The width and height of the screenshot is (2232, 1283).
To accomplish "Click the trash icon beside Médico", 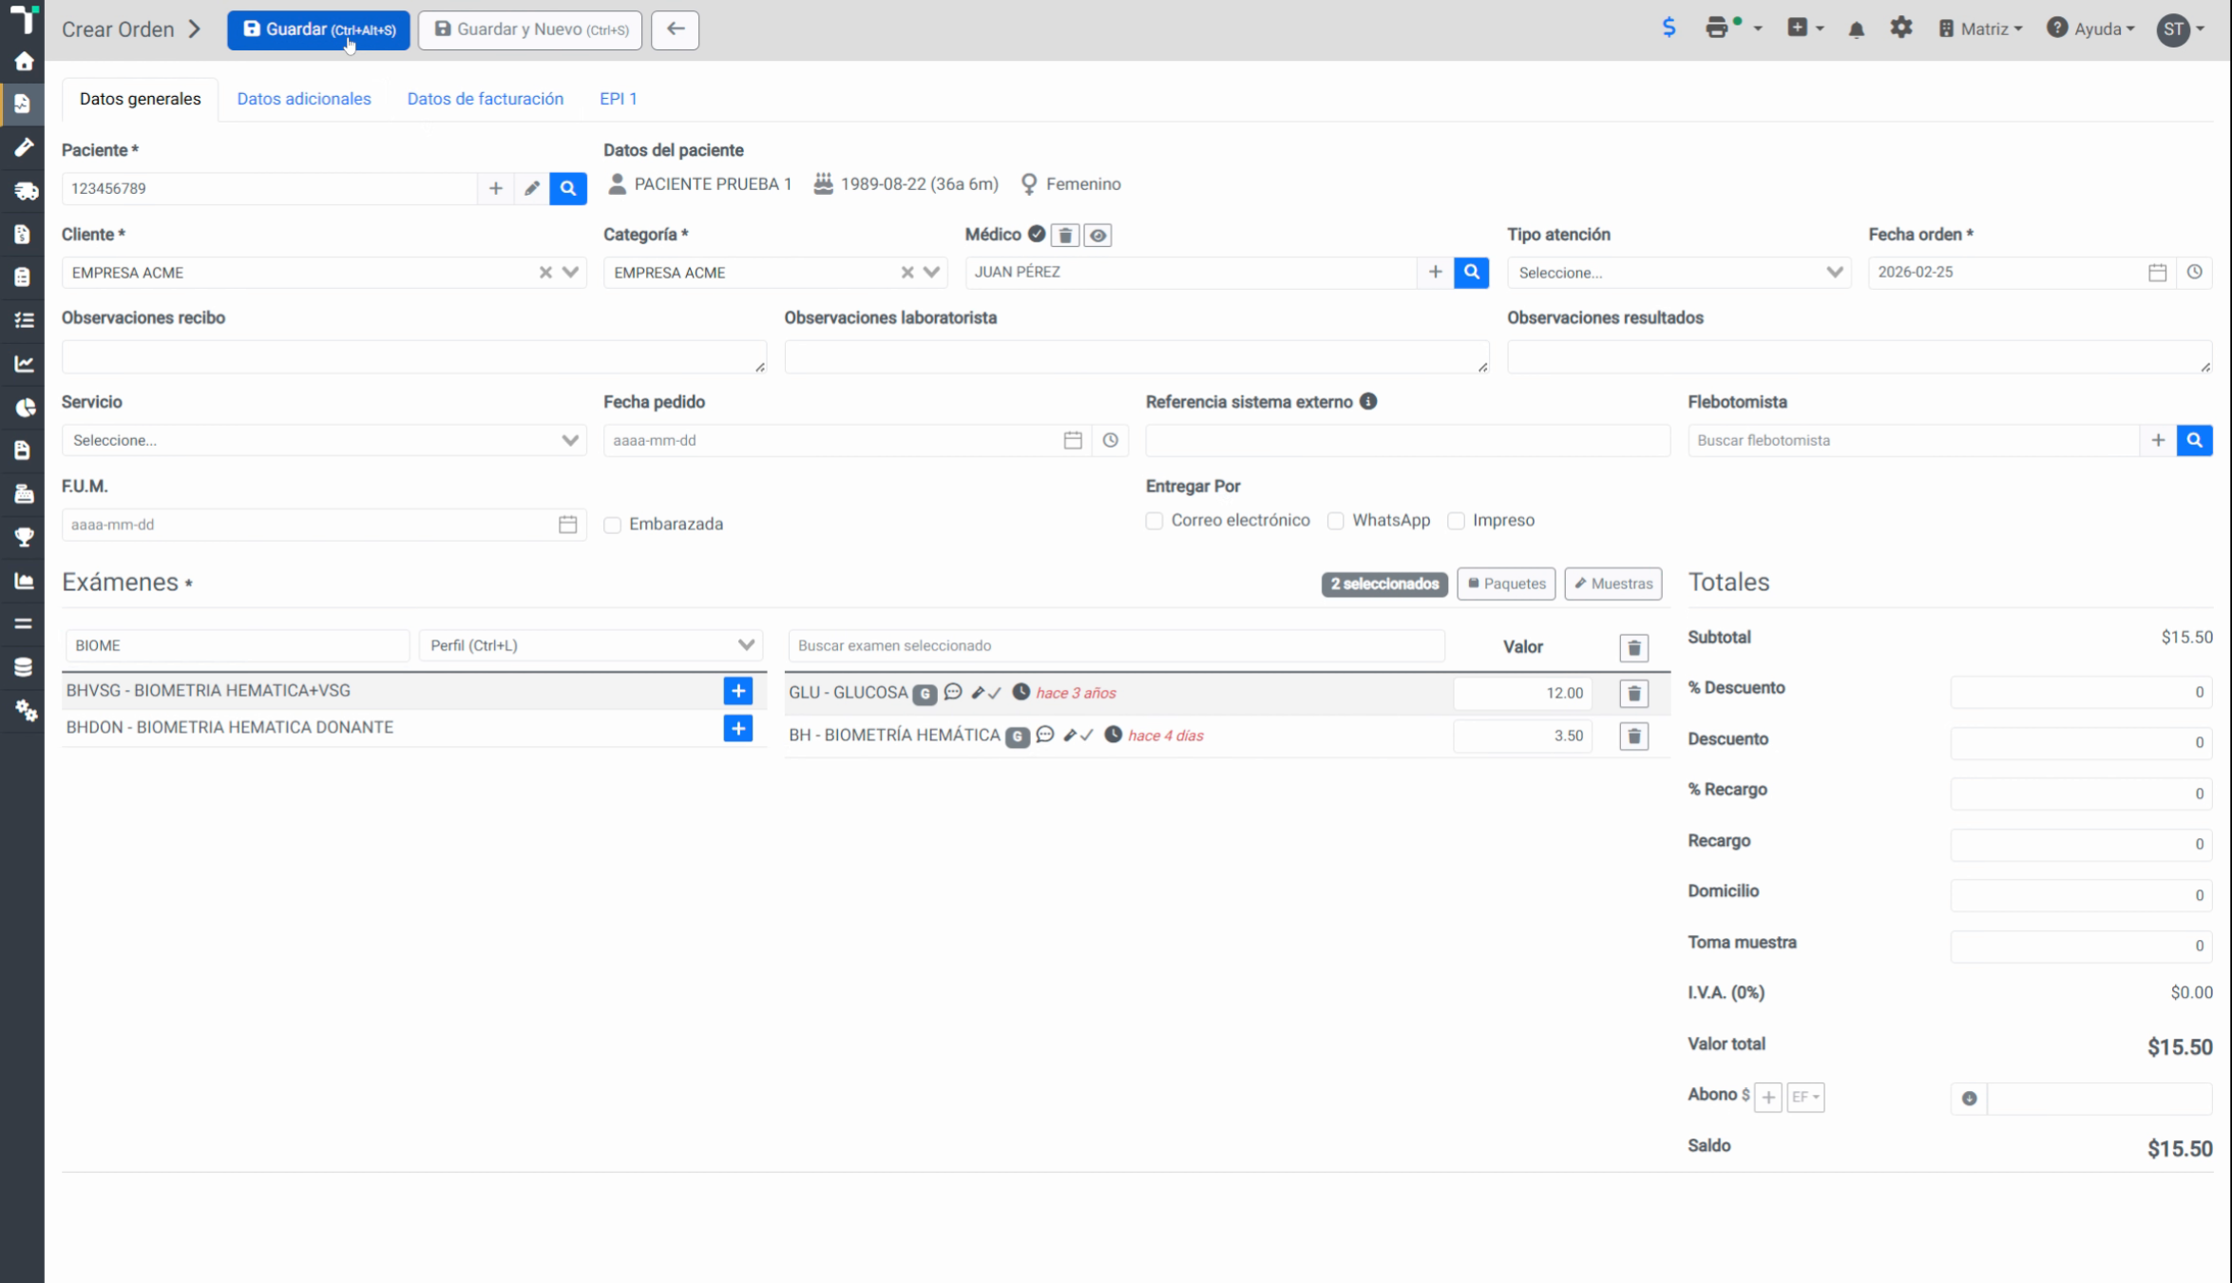I will [x=1065, y=235].
